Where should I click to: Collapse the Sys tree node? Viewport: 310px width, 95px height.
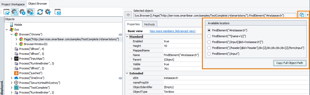[7, 30]
